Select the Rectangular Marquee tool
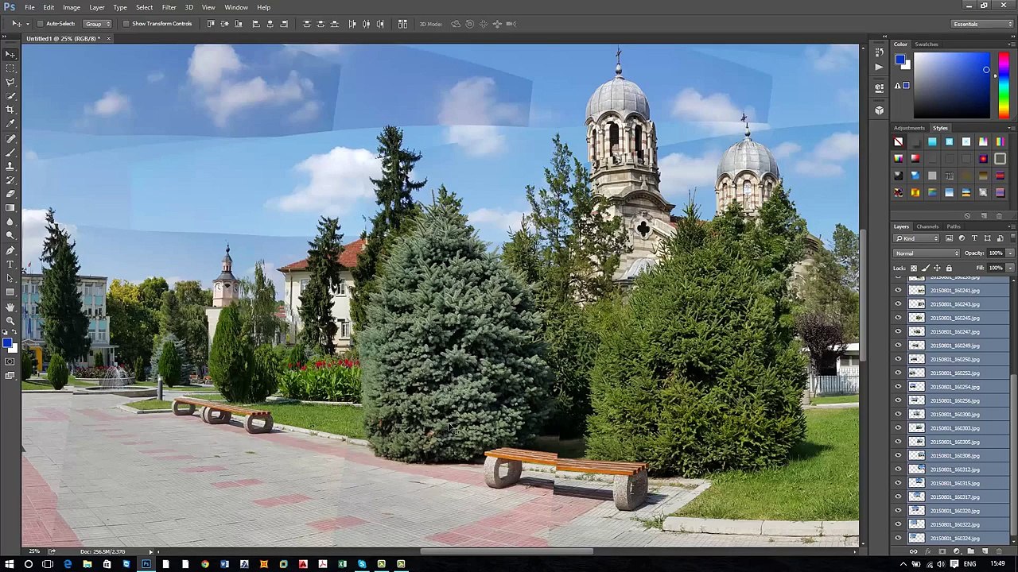Viewport: 1018px width, 572px height. (10, 68)
